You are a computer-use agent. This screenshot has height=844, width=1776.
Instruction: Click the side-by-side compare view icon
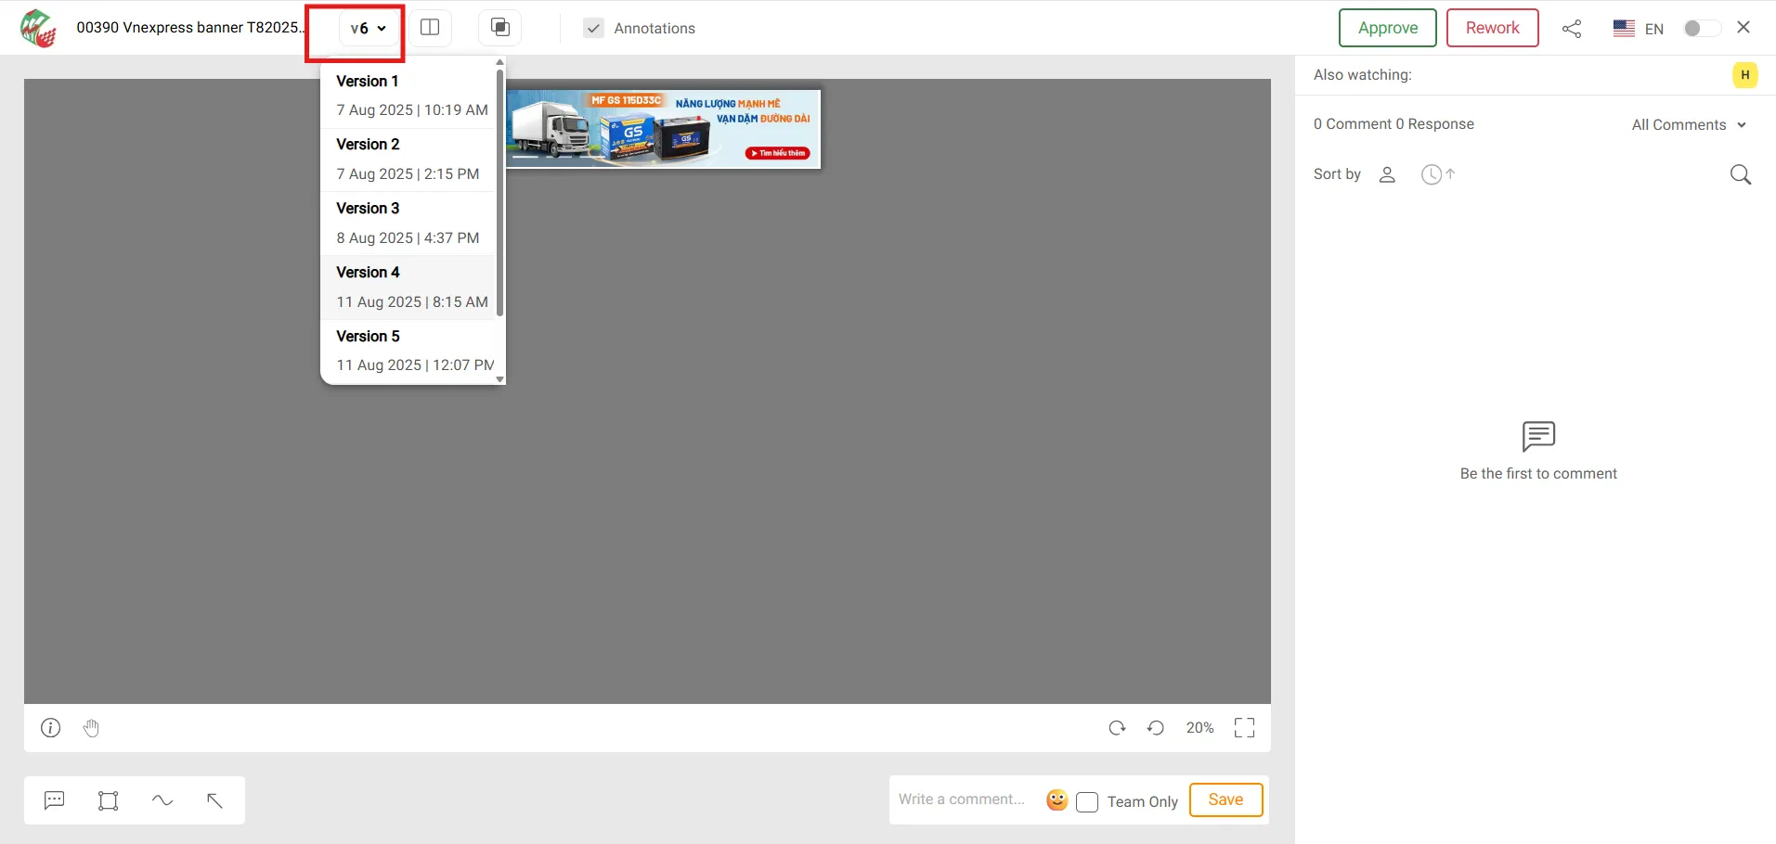click(x=430, y=28)
